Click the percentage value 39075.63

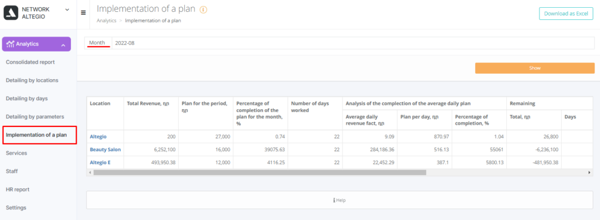tap(274, 150)
